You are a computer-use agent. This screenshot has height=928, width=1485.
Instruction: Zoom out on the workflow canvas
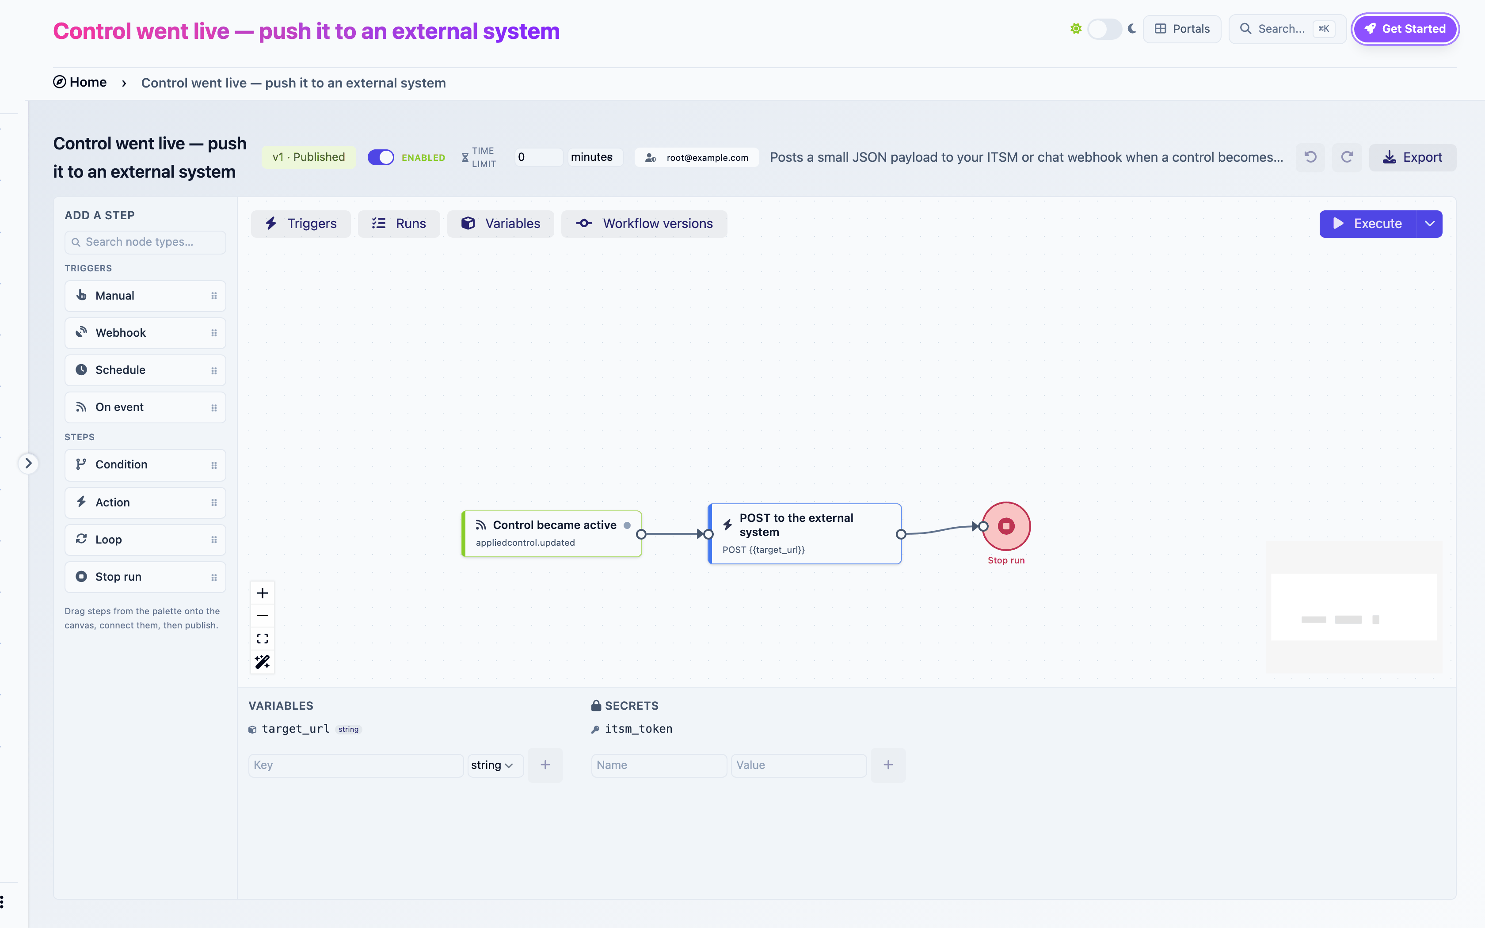[x=263, y=616]
